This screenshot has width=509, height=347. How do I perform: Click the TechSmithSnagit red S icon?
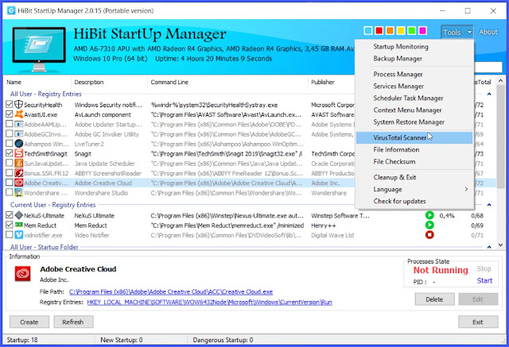coord(19,153)
